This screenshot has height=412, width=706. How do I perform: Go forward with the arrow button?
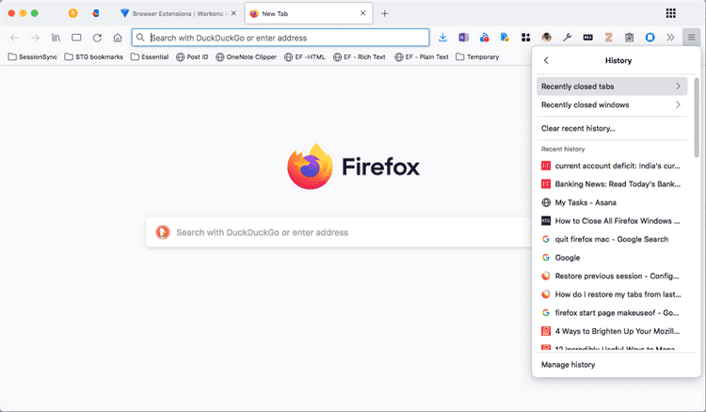click(x=35, y=38)
